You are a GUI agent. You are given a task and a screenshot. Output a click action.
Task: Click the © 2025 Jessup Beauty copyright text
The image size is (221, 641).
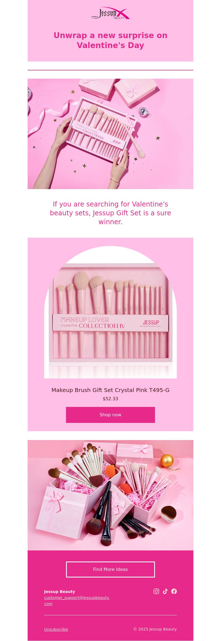(x=155, y=629)
